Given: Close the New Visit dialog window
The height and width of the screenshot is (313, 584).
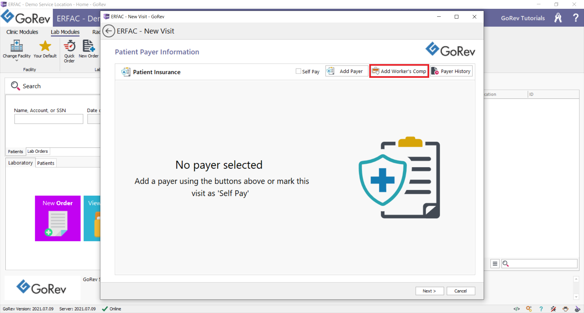Looking at the screenshot, I should [x=474, y=17].
